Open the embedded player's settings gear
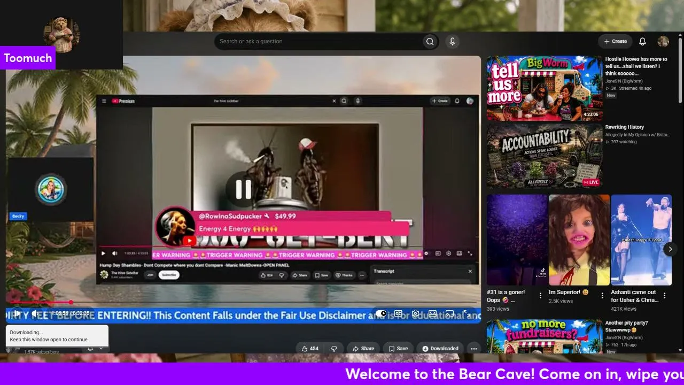 coord(448,253)
